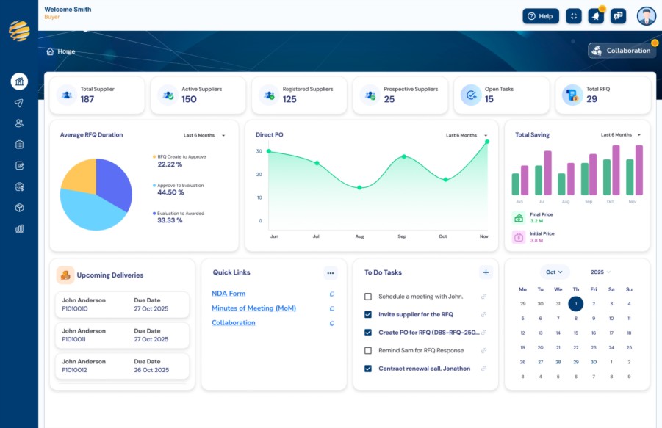Open Minutes of Meeting (MoM) link
The image size is (662, 428).
[253, 308]
